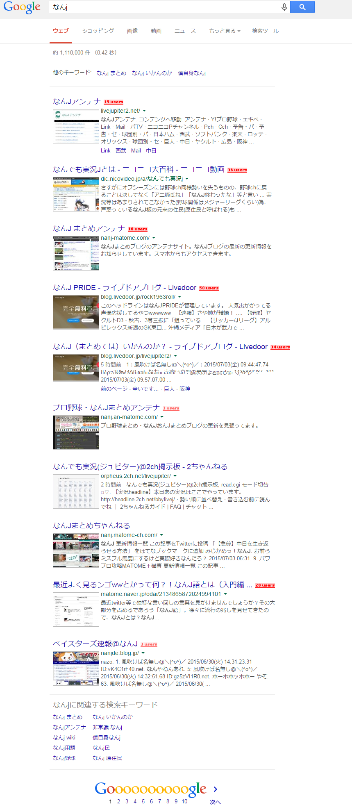
Task: Open dropdown arrow next to blog.livedoor.jp/rock1963roll
Action: 179,297
